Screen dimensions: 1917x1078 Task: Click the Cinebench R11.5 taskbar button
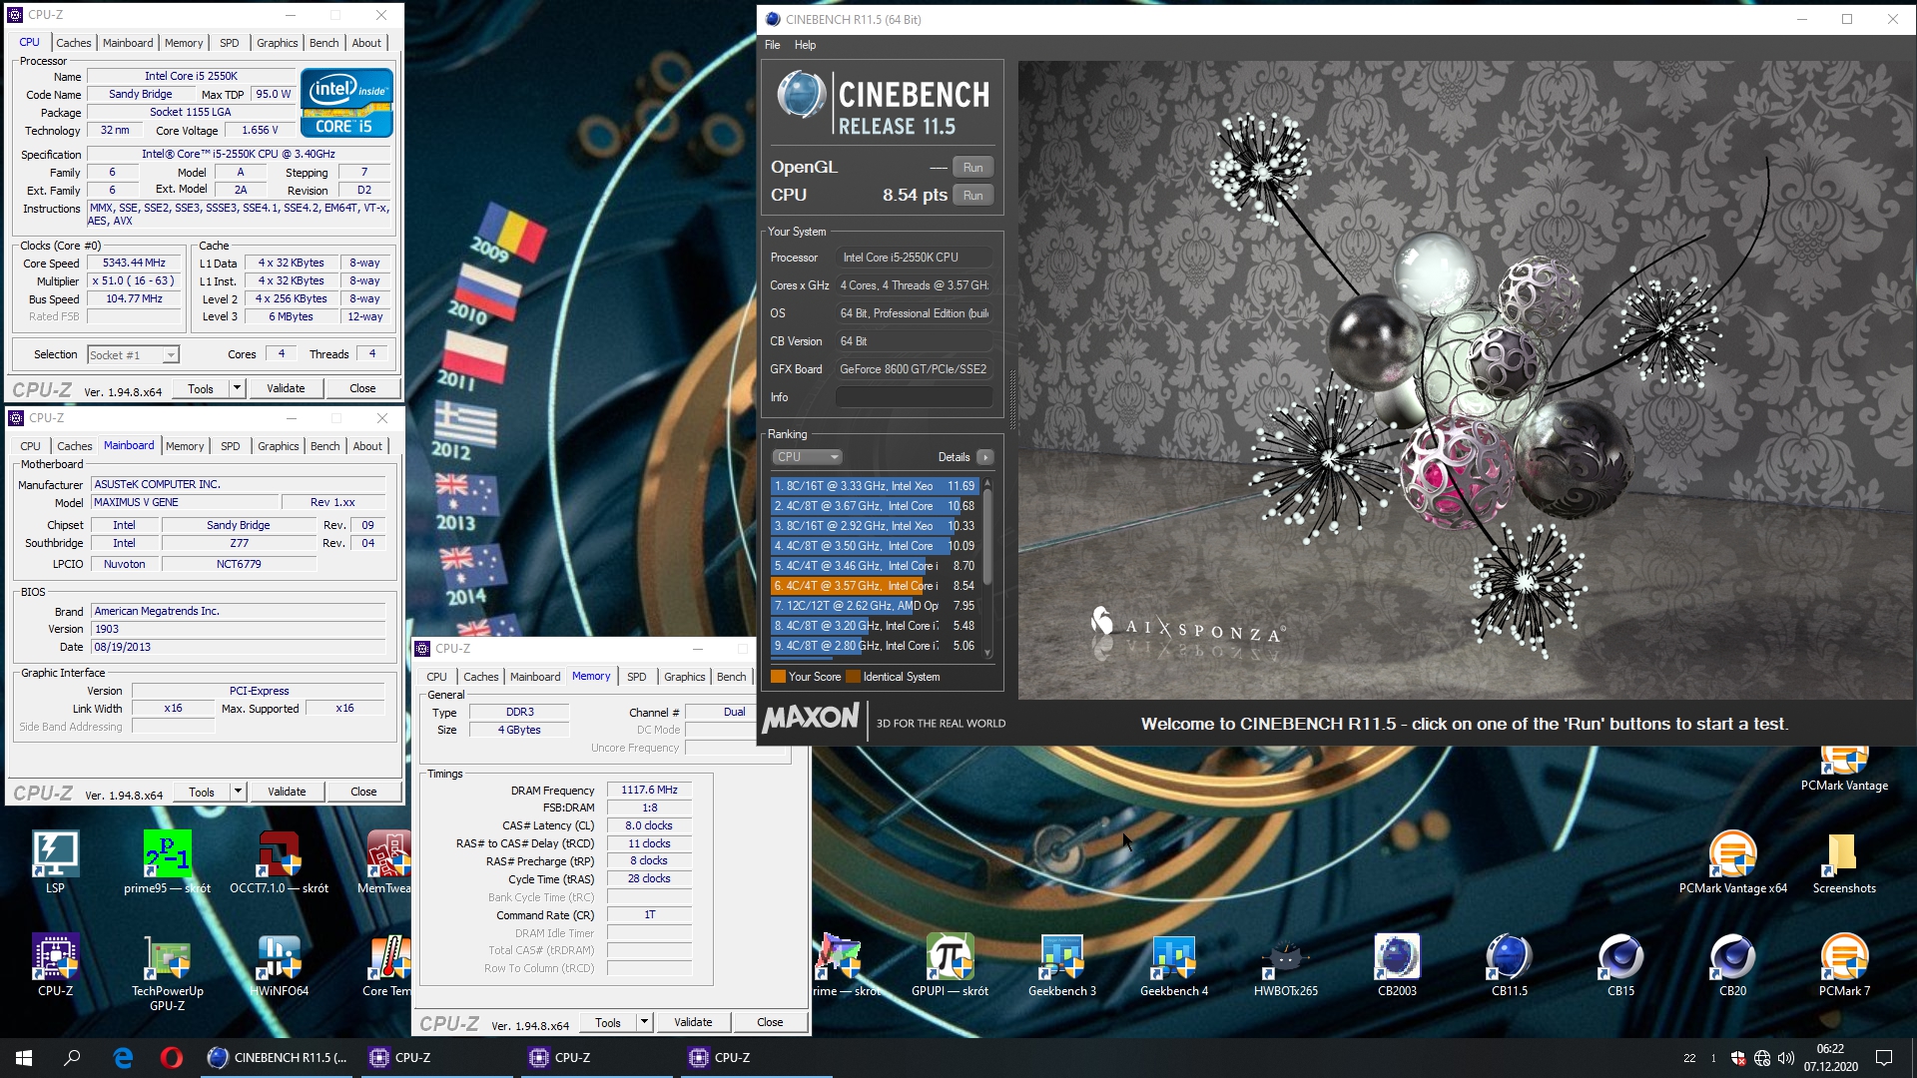(278, 1058)
